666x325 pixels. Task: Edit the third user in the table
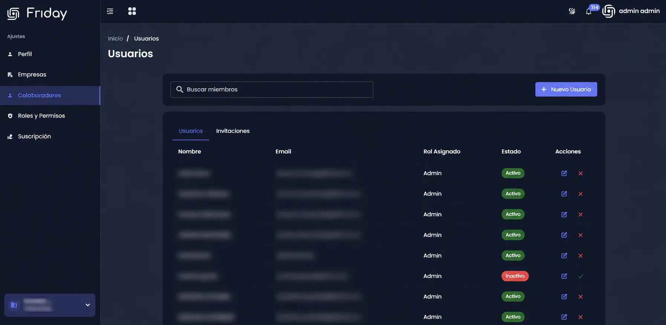[564, 215]
